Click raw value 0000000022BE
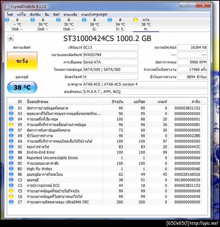 [x=187, y=136]
